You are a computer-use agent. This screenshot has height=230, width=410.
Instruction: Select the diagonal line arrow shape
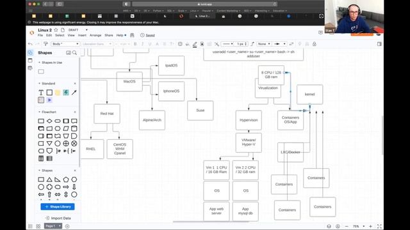pos(74,92)
